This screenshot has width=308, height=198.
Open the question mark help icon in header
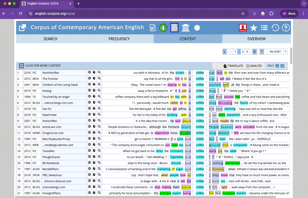[286, 28]
